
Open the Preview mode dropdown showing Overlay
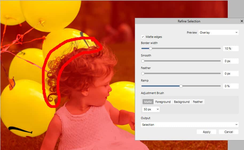pyautogui.click(x=218, y=33)
